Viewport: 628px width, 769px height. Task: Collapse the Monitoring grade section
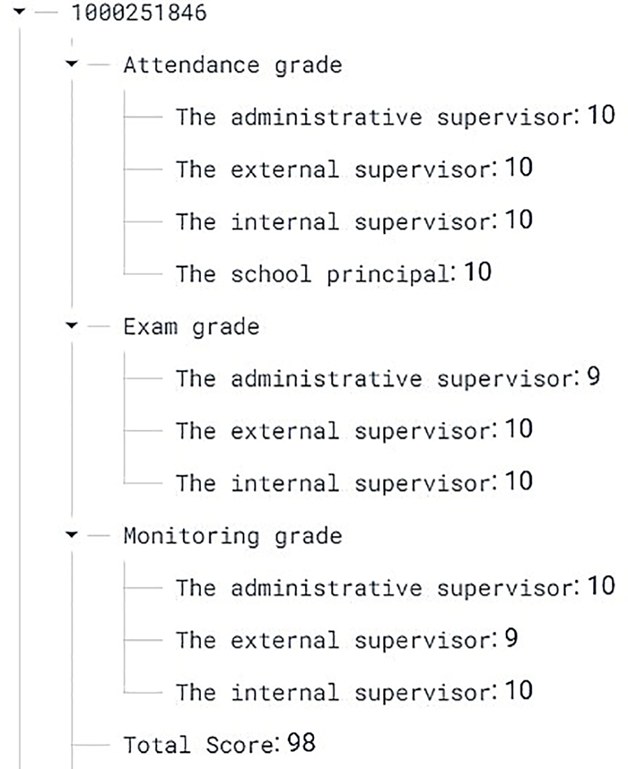[x=70, y=536]
